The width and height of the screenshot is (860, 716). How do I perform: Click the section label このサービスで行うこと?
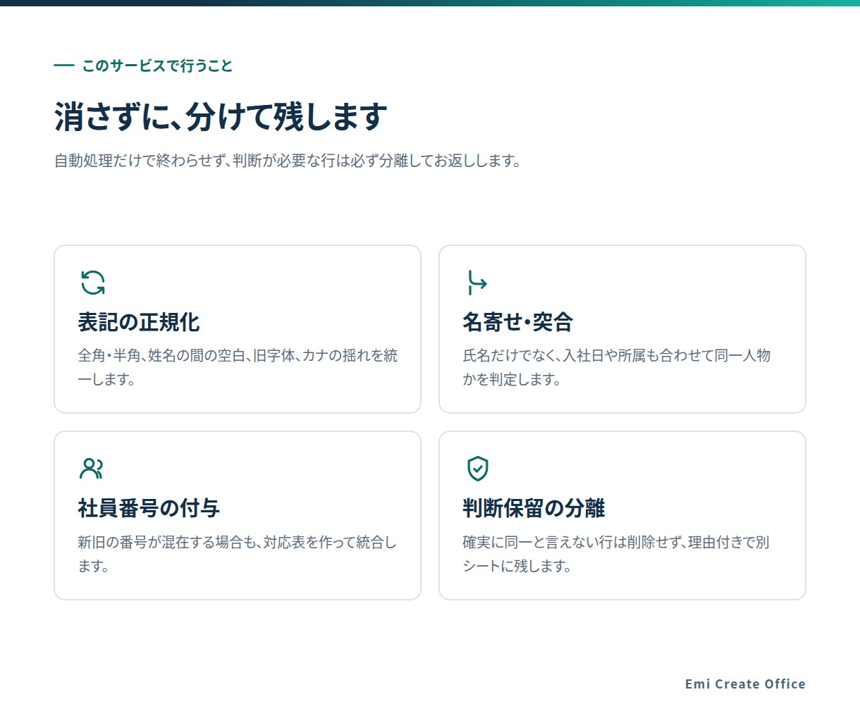click(157, 66)
